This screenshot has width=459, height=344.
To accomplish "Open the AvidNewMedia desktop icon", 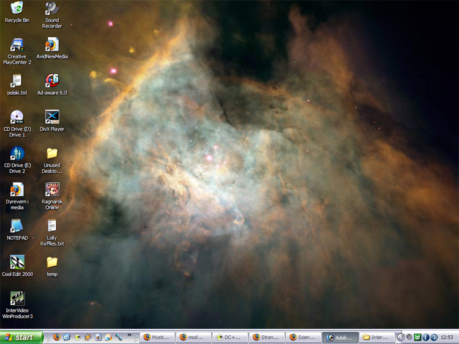I will 52,45.
